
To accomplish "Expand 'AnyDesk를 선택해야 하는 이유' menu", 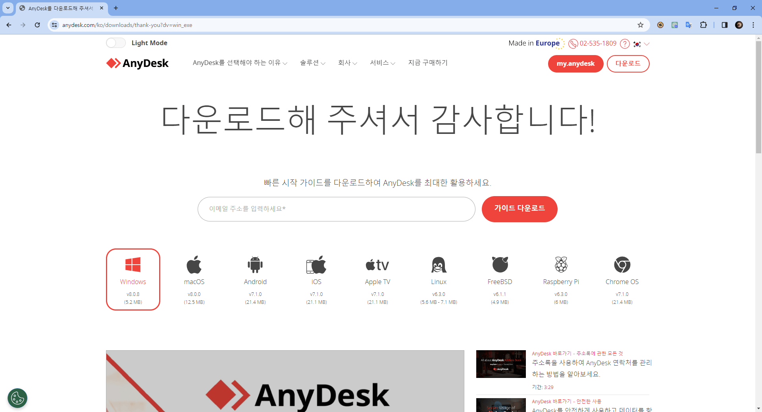I will point(240,63).
